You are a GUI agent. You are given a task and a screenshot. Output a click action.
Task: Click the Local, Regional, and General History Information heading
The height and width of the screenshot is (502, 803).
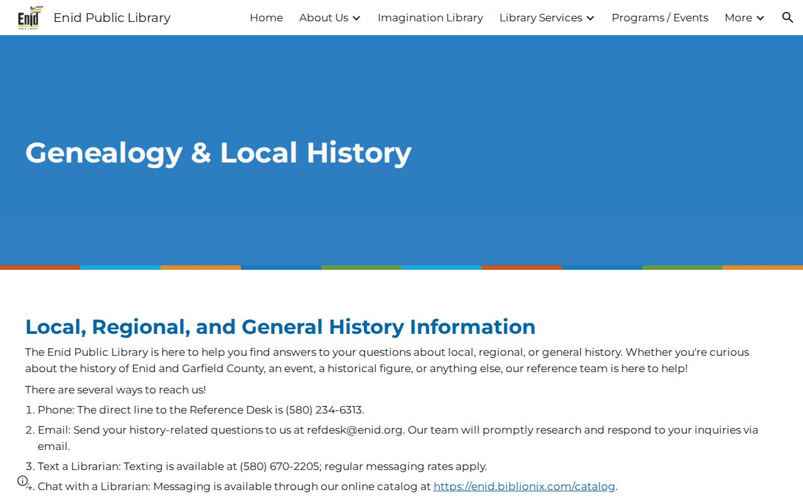[280, 327]
